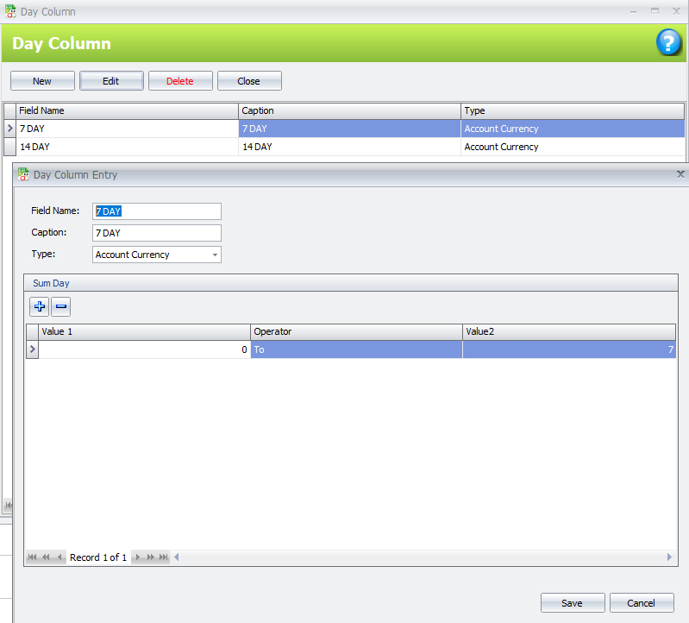Add a Sum Day row with plus icon
Screen dimensions: 689x623
[40, 306]
